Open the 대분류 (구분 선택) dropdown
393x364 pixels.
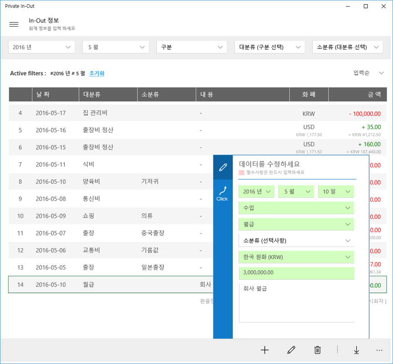coord(269,47)
